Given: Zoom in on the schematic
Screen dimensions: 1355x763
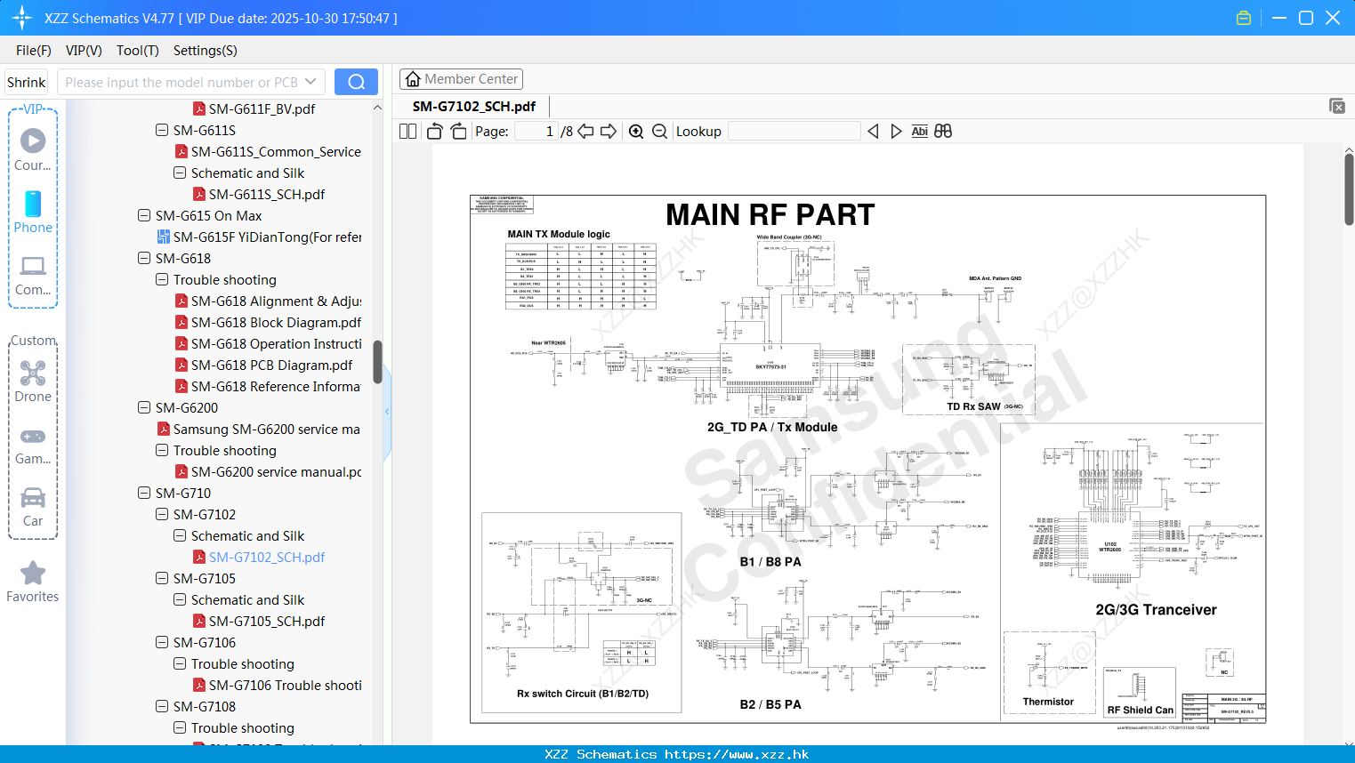Looking at the screenshot, I should [x=636, y=131].
